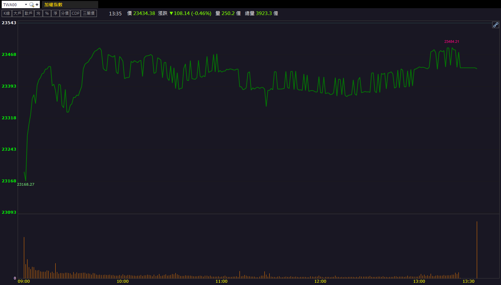
Task: Click the tall closing volume bar at 13:30
Action: (x=477, y=250)
